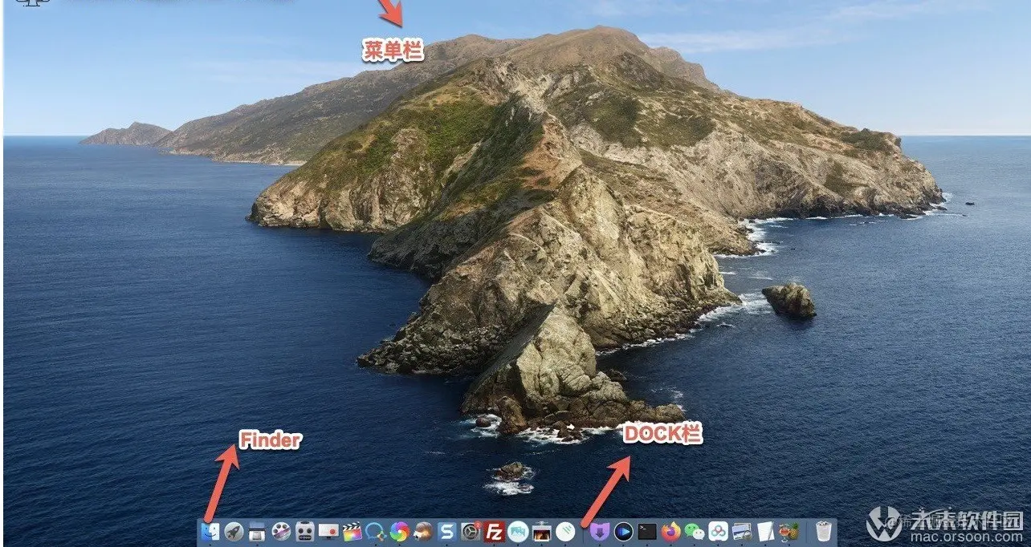This screenshot has width=1031, height=547.
Task: Open the fireplace window app icon
Action: pyautogui.click(x=542, y=531)
